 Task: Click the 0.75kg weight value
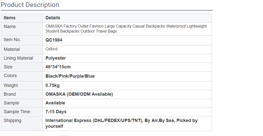pos(52,85)
